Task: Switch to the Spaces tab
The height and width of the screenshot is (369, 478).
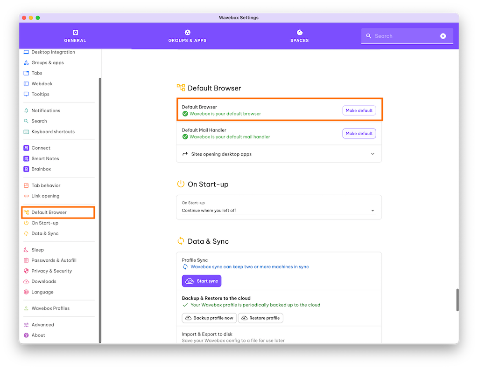Action: (299, 36)
